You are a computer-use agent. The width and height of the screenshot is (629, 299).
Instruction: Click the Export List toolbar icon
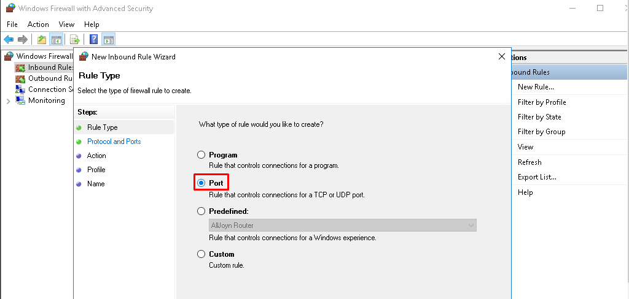75,40
